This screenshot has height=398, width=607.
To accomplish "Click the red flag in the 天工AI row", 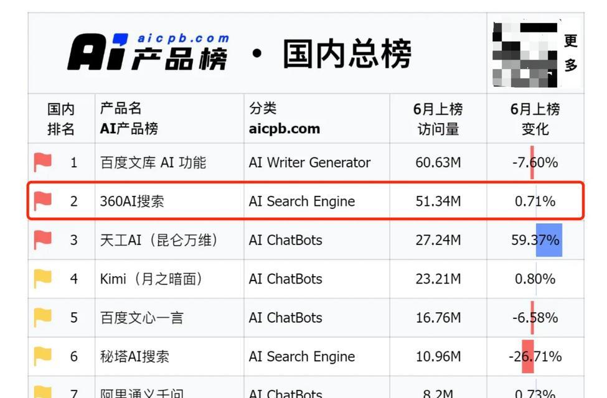I will pos(42,240).
